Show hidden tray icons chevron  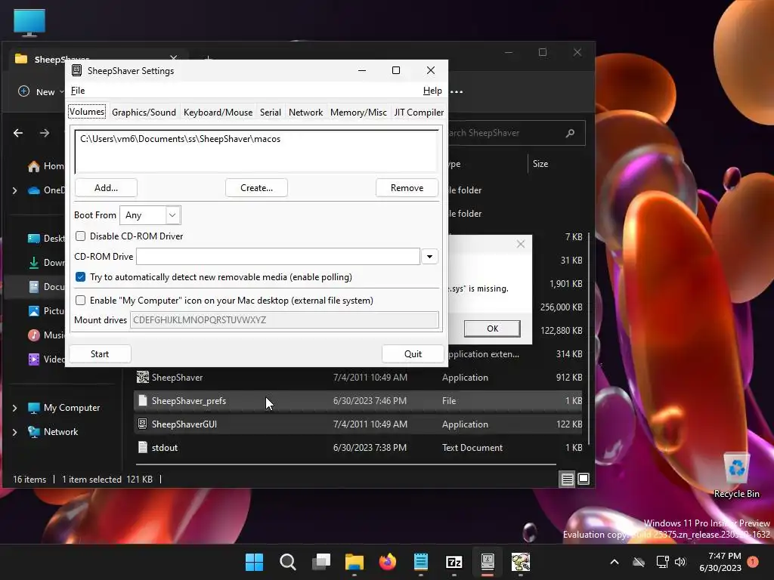pyautogui.click(x=615, y=562)
